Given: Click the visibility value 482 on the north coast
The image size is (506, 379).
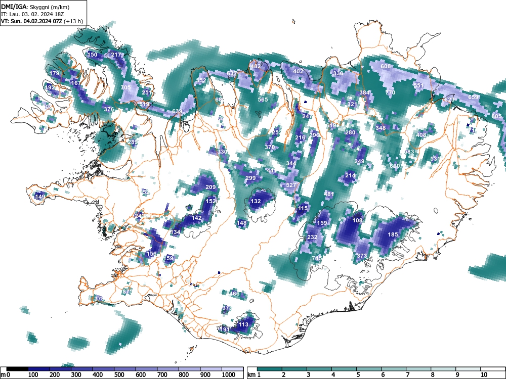Looking at the screenshot, I should coord(256,66).
